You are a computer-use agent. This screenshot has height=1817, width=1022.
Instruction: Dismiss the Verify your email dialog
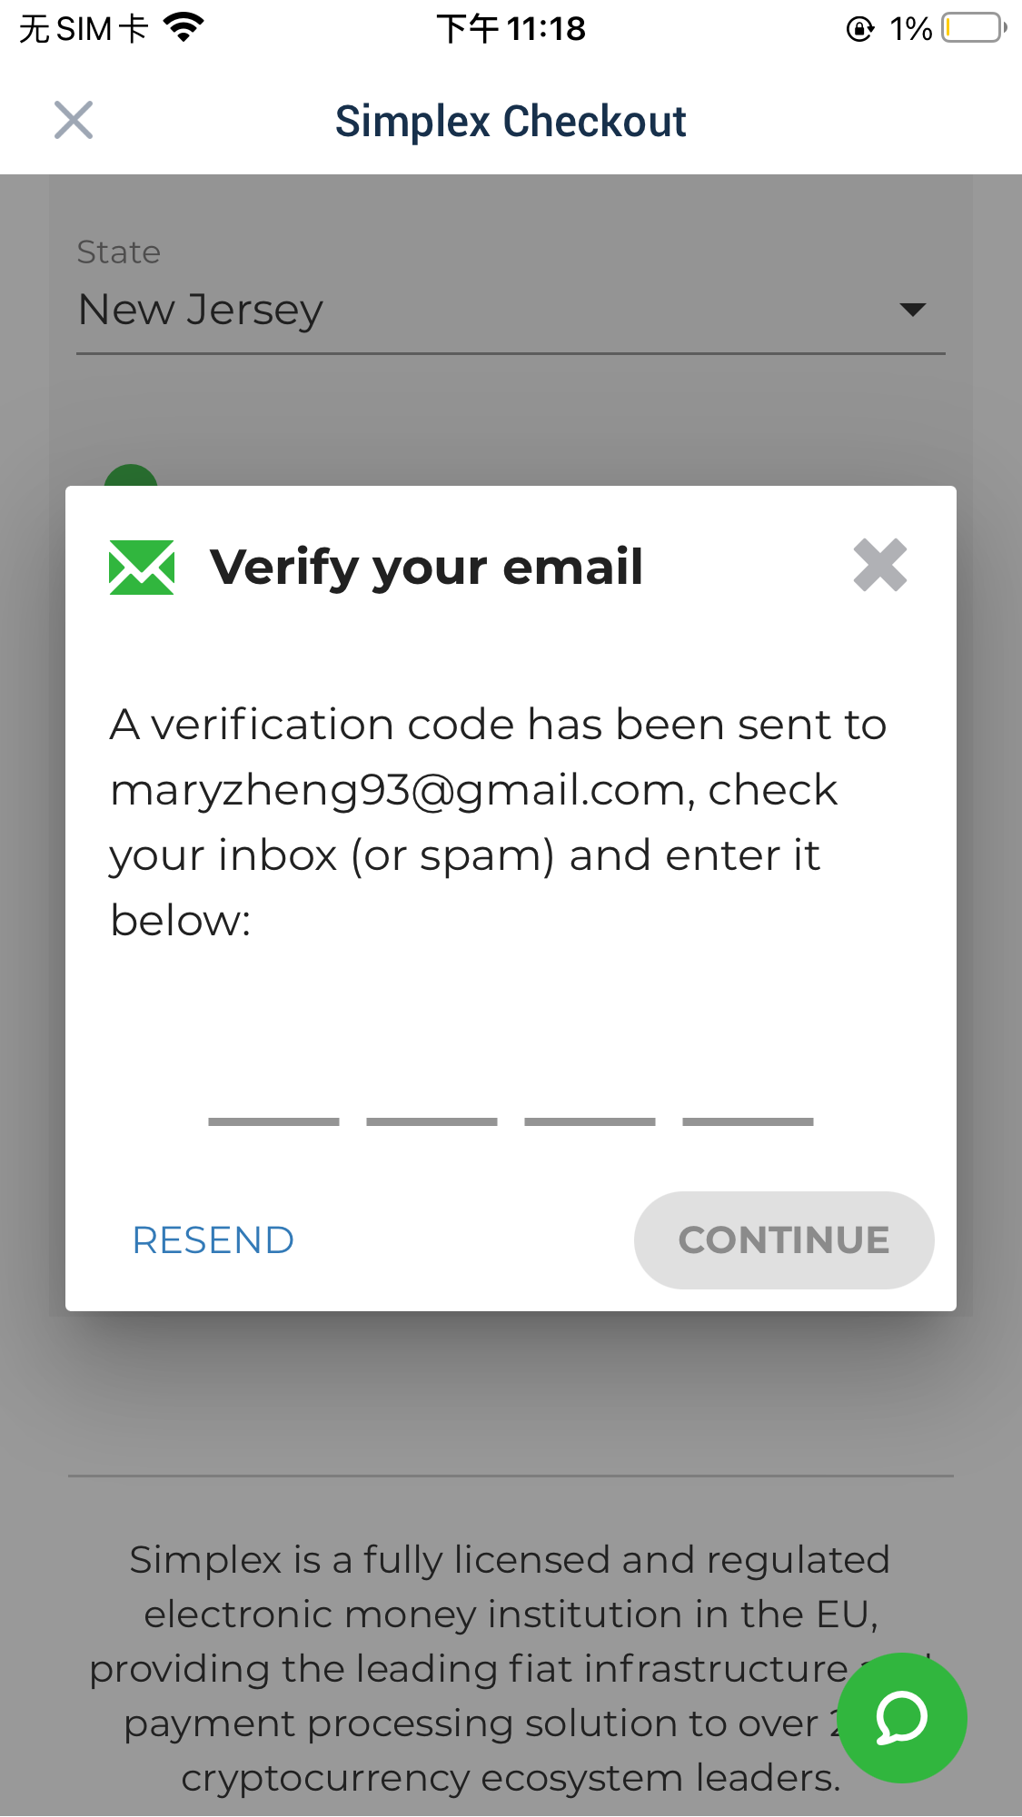pyautogui.click(x=879, y=565)
